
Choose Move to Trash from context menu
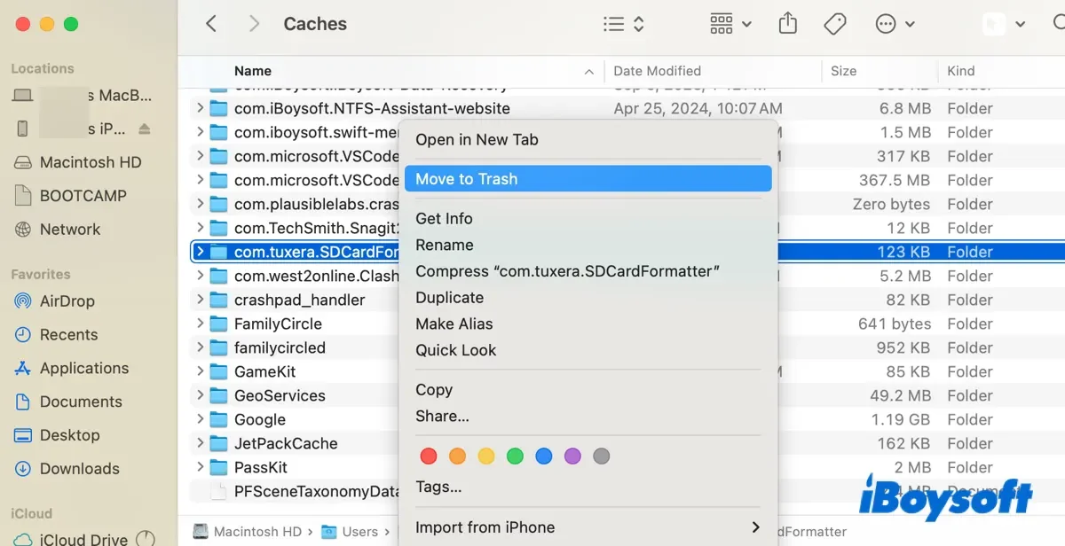click(x=588, y=179)
